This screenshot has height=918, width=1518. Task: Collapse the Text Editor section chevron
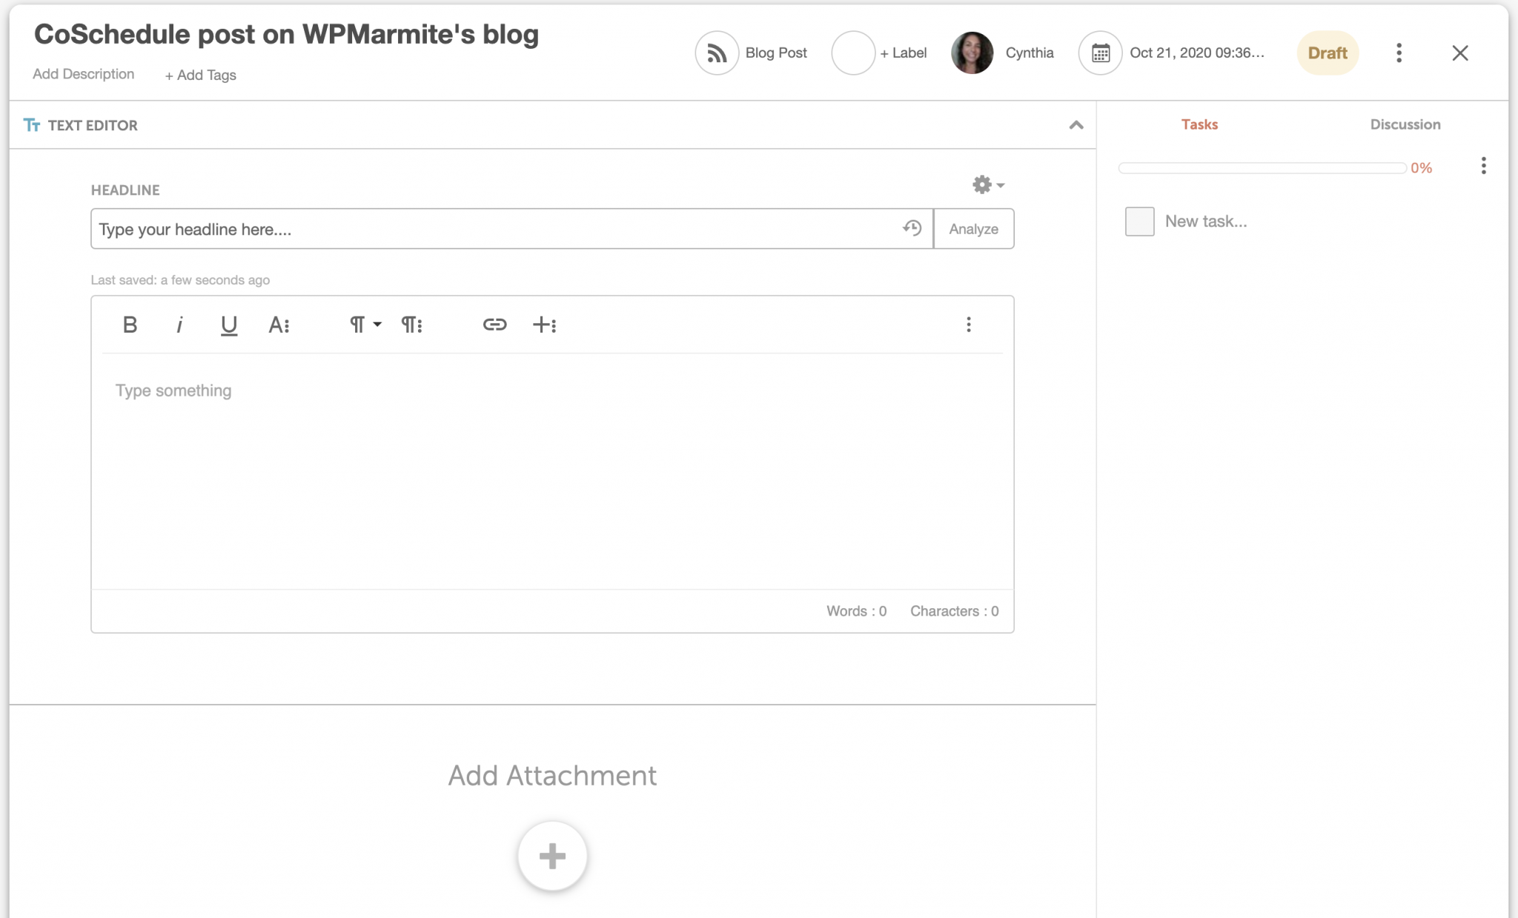pos(1076,125)
